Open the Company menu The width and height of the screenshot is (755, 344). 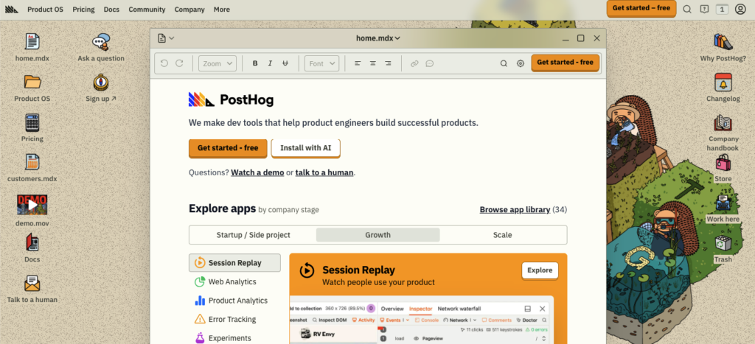coord(189,9)
